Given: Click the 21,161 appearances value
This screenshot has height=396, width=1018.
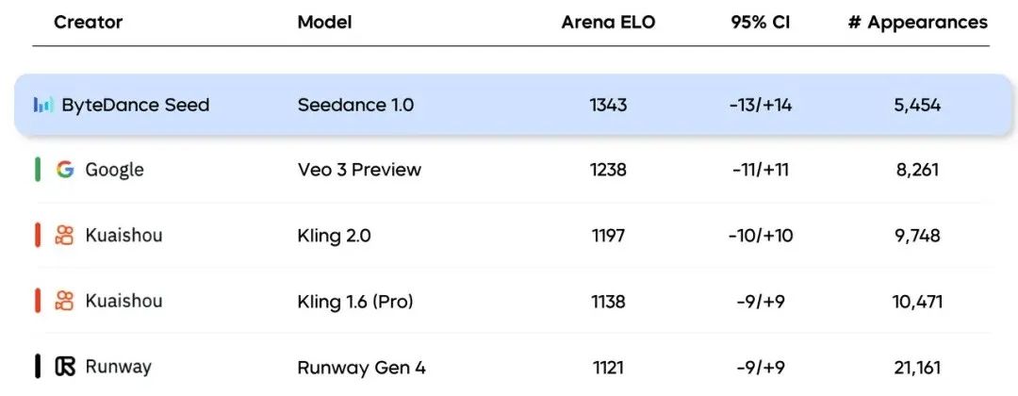Looking at the screenshot, I should pyautogui.click(x=917, y=368).
